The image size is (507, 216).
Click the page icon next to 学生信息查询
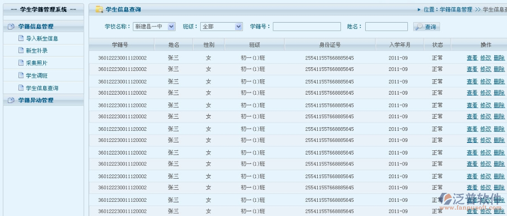[x=21, y=88]
